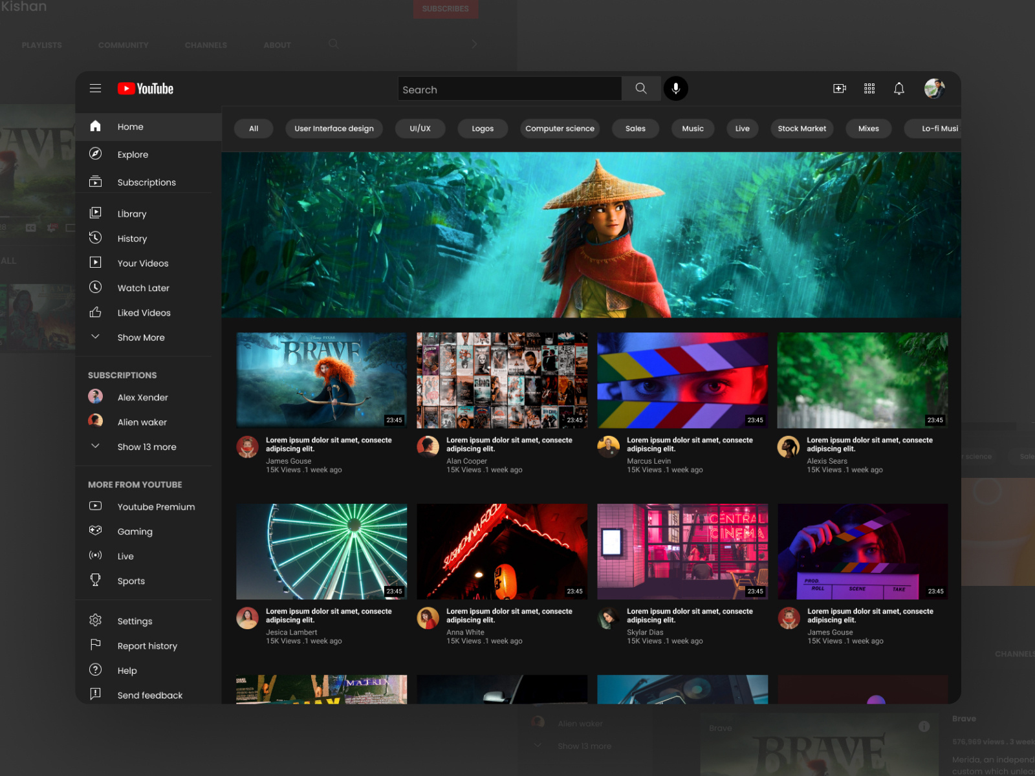1035x776 pixels.
Task: Start a voice search with the microphone
Action: [x=675, y=89]
